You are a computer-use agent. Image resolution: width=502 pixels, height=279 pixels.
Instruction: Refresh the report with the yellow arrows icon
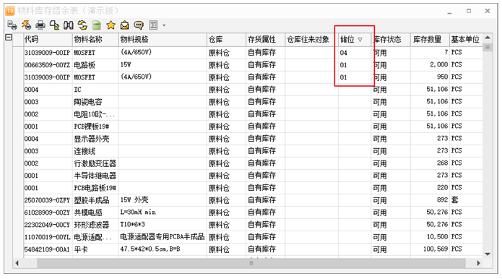(x=82, y=25)
